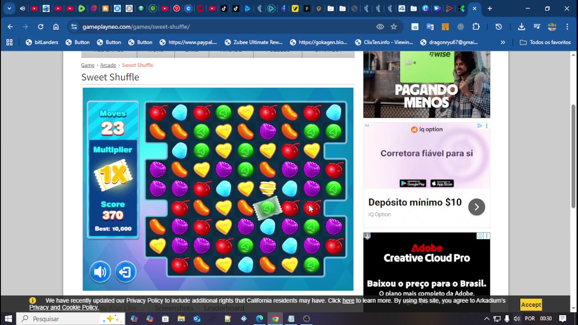Screen dimensions: 578x325
Task: Click the Game breadcrumb link
Action: pyautogui.click(x=88, y=65)
